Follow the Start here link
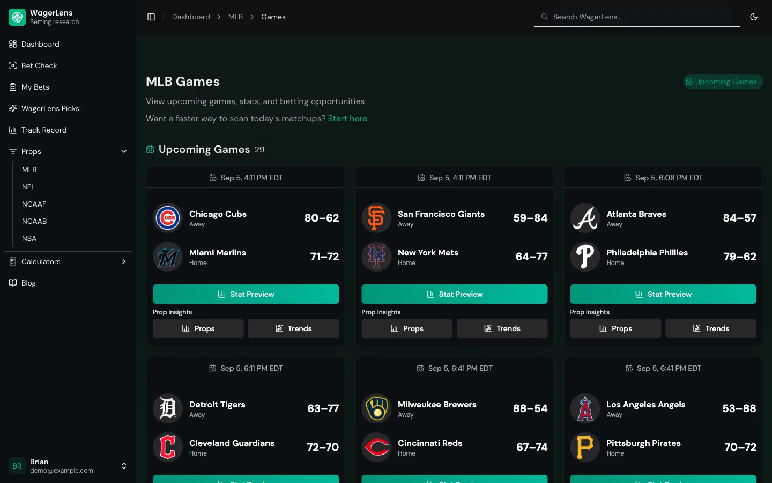This screenshot has width=772, height=483. click(x=347, y=119)
